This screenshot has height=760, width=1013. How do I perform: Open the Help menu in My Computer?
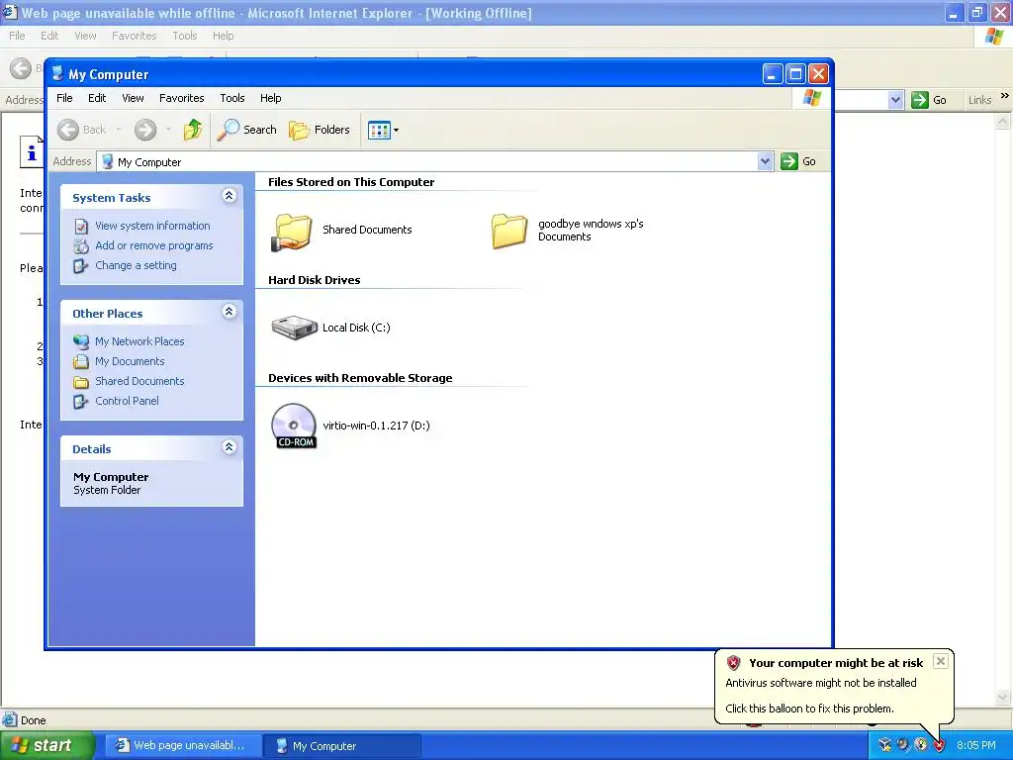coord(271,98)
